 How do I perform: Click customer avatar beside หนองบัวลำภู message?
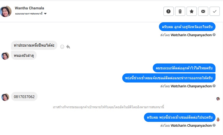5,56
